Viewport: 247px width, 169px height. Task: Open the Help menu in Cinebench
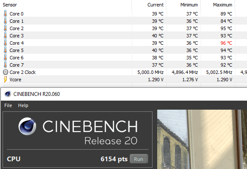23,105
